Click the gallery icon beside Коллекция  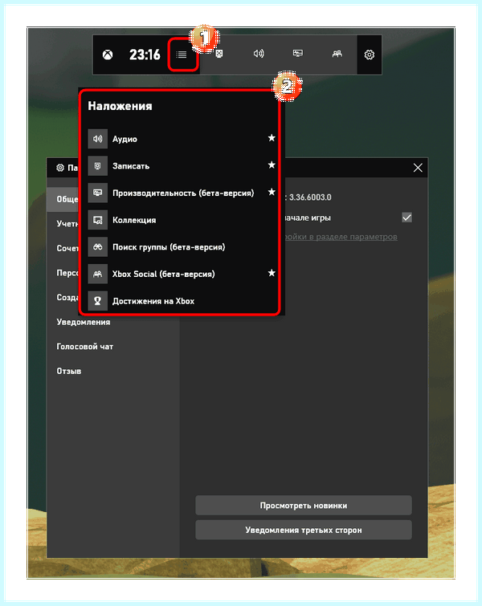click(x=97, y=220)
